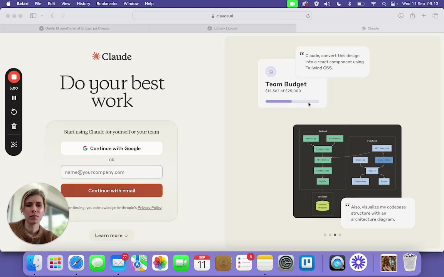Select the Claude tab
Image resolution: width=444 pixels, height=277 pixels.
[x=370, y=28]
